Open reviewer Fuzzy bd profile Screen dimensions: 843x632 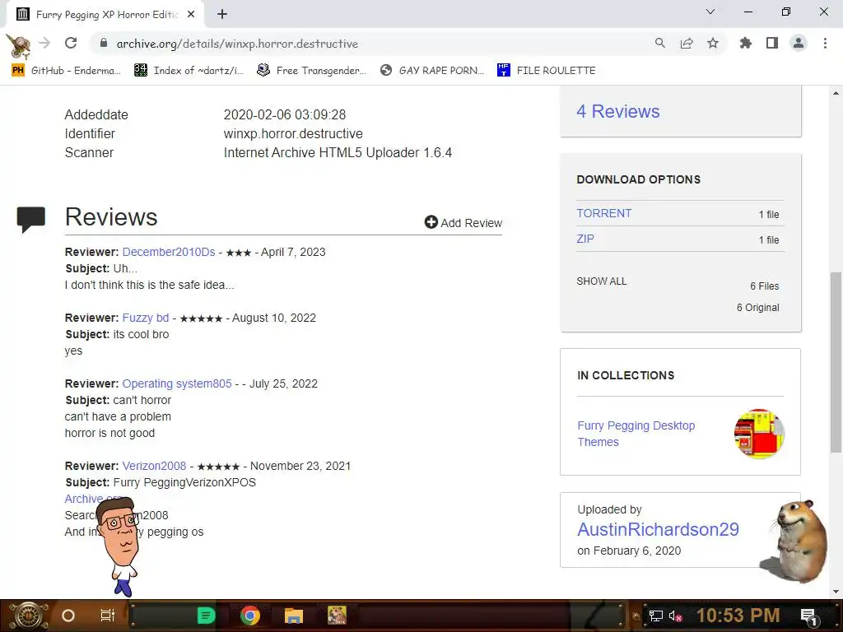pos(145,318)
